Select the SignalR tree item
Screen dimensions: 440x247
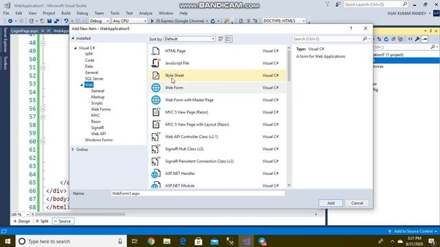[98, 128]
